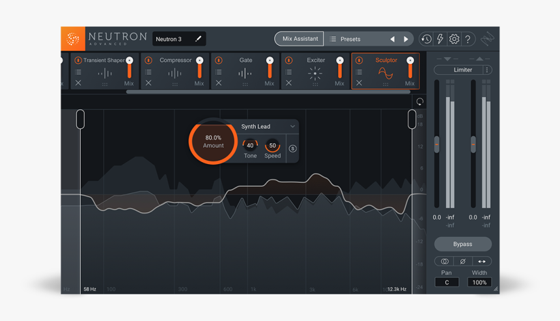Remove the Gate module
This screenshot has width=560, height=321.
(x=219, y=83)
